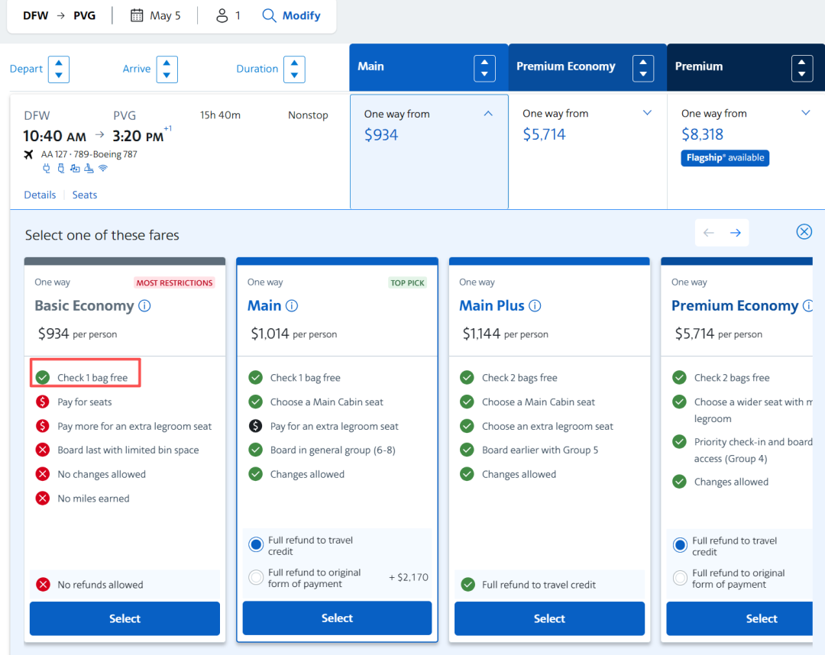The height and width of the screenshot is (655, 825).
Task: Click the Main Plus info icon
Action: [x=535, y=306]
